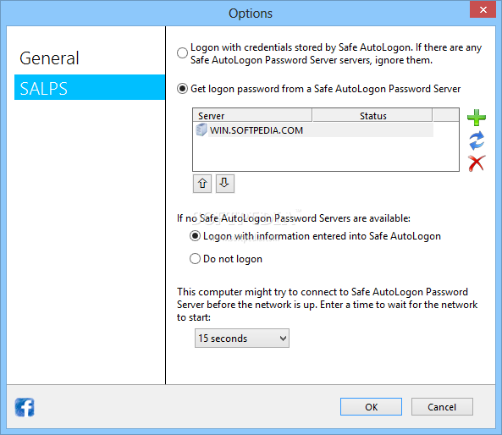The height and width of the screenshot is (435, 502).
Task: Click the OK button
Action: coord(371,407)
